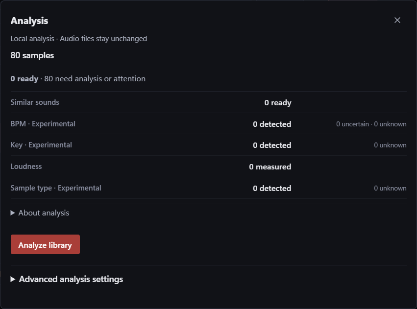Click the '80 samples' count
417x309 pixels.
(x=32, y=55)
